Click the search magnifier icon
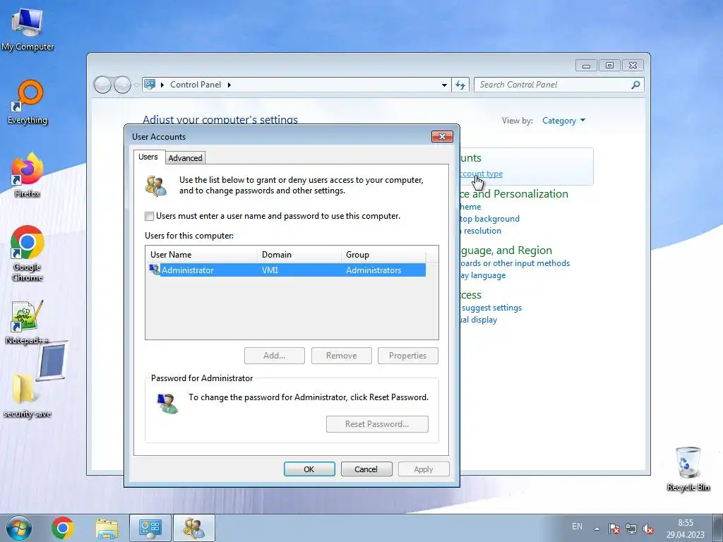723x542 pixels. 635,85
